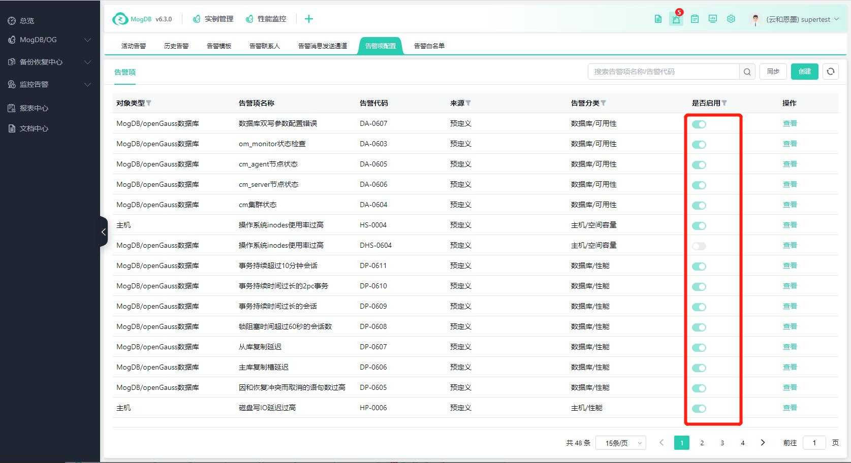Open the clipboard task icon in header
The image size is (851, 463).
coord(695,19)
